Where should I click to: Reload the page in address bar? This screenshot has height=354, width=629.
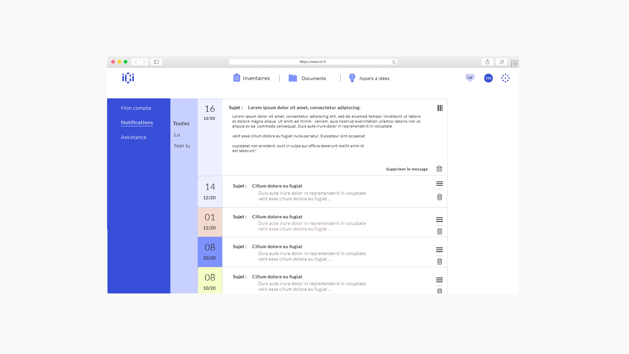point(394,62)
